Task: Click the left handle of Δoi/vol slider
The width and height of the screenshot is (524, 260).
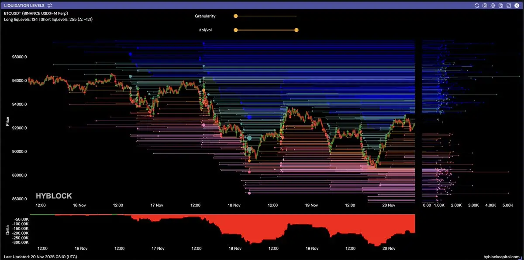Action: pos(235,30)
